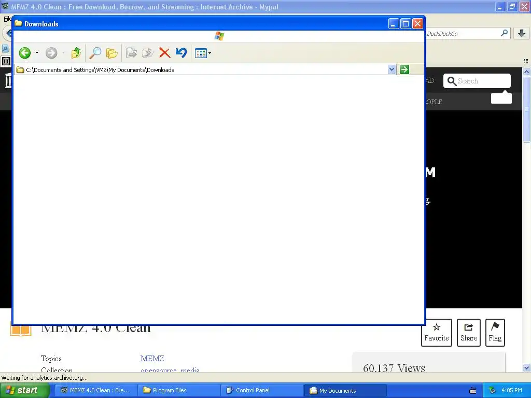Click the green Go arrow button

point(404,69)
